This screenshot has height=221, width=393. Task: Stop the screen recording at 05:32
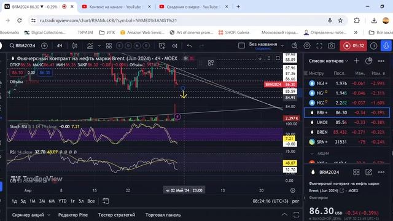(x=353, y=46)
